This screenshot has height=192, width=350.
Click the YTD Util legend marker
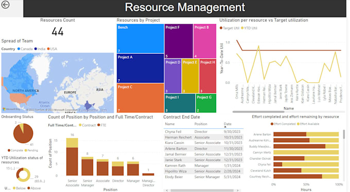(x=242, y=28)
